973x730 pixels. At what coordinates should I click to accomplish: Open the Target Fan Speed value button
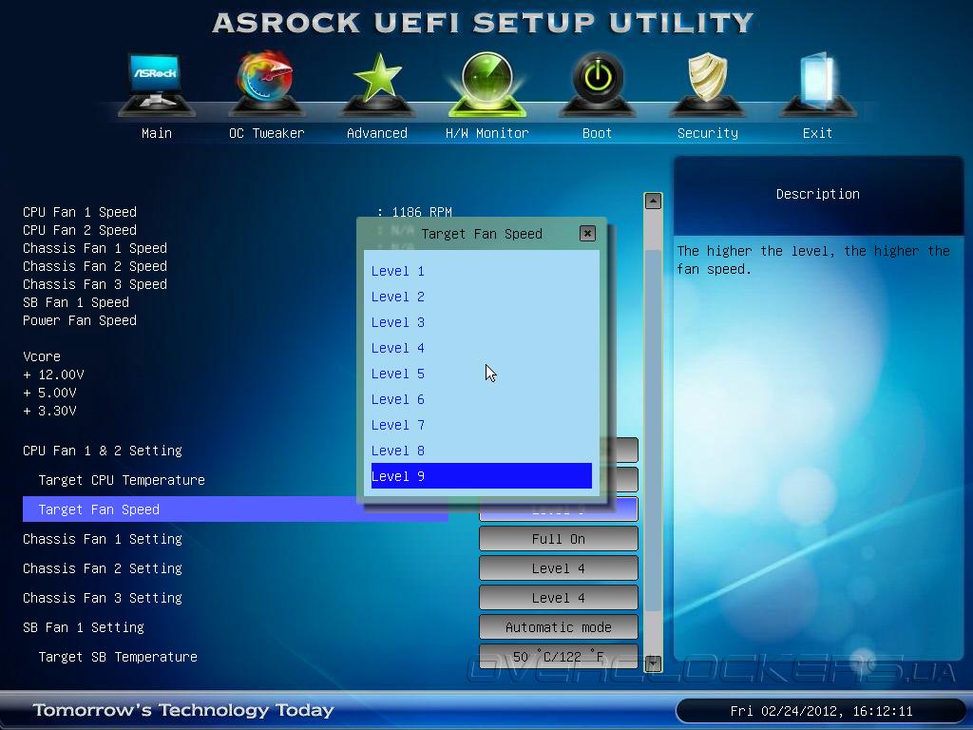coord(559,509)
